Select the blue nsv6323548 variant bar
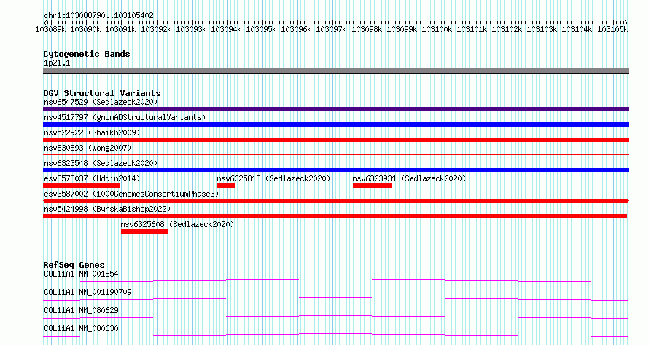 pyautogui.click(x=335, y=170)
